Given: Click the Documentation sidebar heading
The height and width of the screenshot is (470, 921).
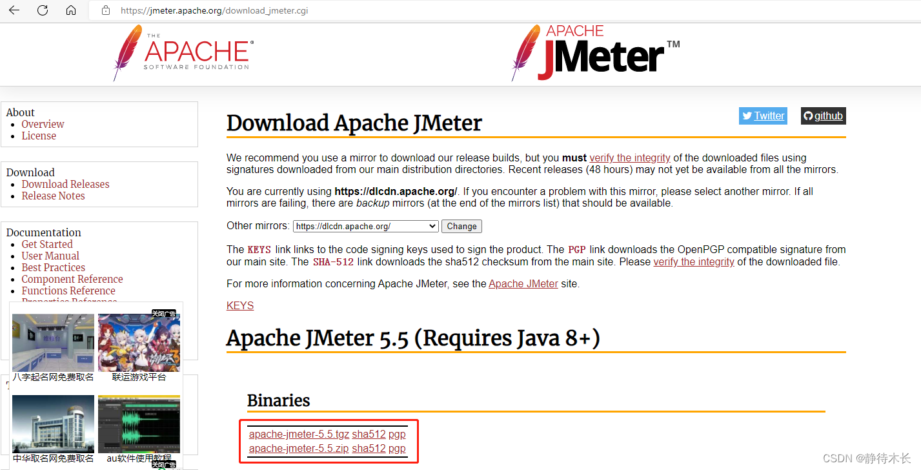Looking at the screenshot, I should [x=44, y=232].
